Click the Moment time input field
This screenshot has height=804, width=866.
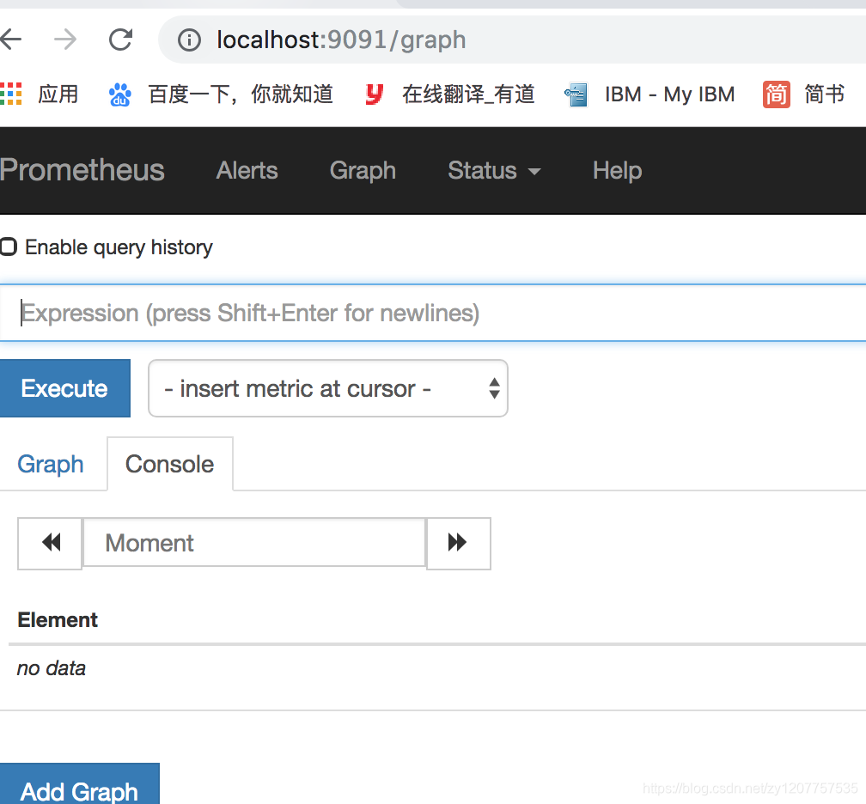[x=254, y=543]
